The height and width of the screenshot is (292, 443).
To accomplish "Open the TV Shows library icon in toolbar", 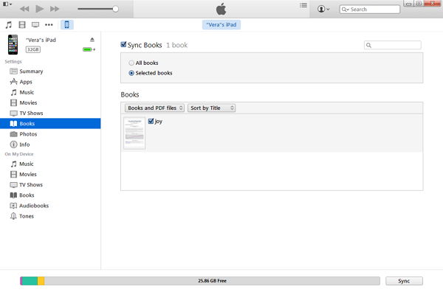I will click(x=35, y=25).
